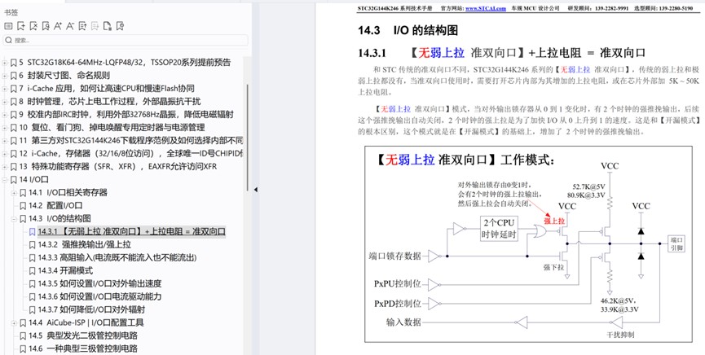Screen dimensions: 705x355
Task: Expand bookmark 10 复位、看门狗
Action: tap(5, 128)
